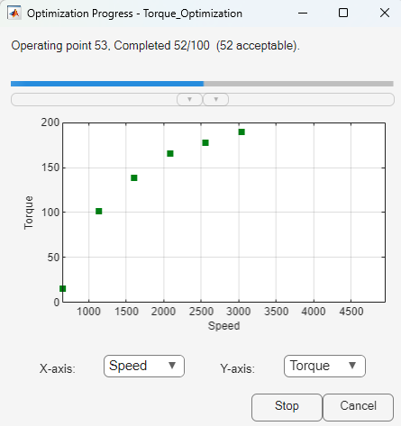Click the right collapse arrow below progress bar

click(216, 99)
